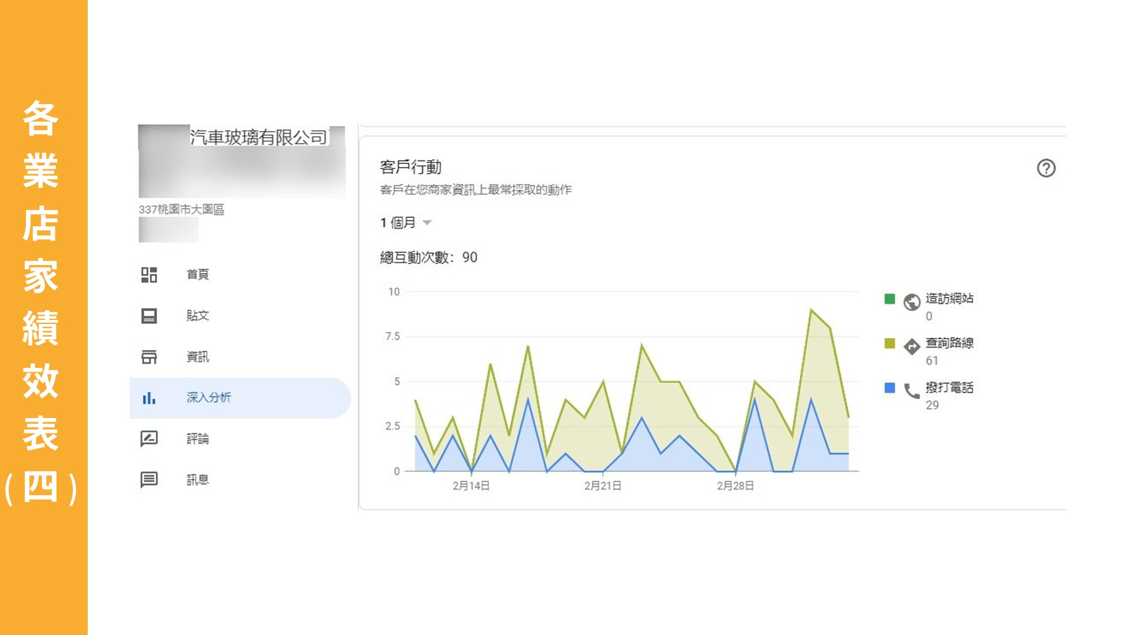Click the green 造訪網站 legend swatch

click(889, 299)
